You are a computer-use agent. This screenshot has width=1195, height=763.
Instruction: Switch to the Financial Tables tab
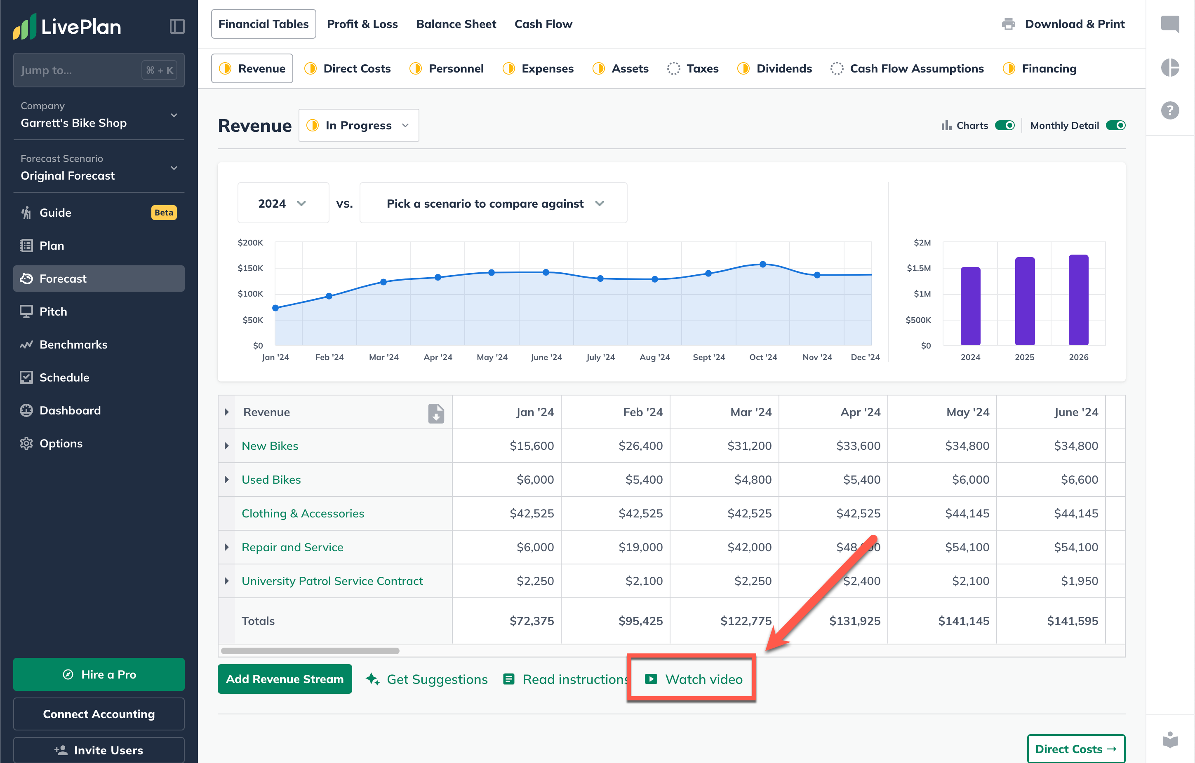(x=263, y=24)
